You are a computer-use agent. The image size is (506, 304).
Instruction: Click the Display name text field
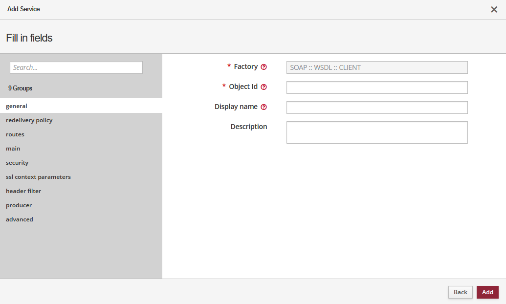coord(377,108)
